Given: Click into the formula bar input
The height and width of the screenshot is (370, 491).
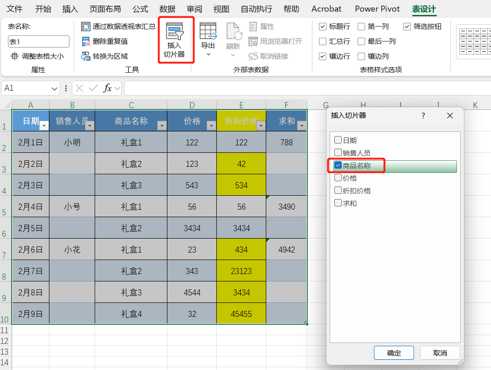Looking at the screenshot, I should (x=307, y=88).
